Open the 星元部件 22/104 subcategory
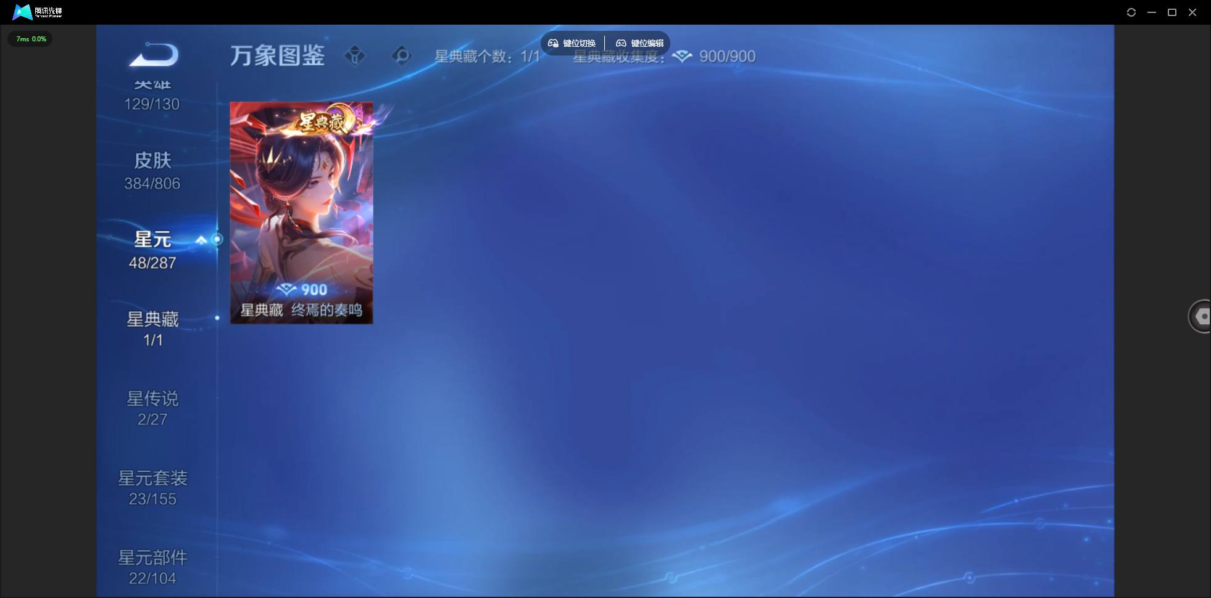Viewport: 1211px width, 598px height. 152,567
